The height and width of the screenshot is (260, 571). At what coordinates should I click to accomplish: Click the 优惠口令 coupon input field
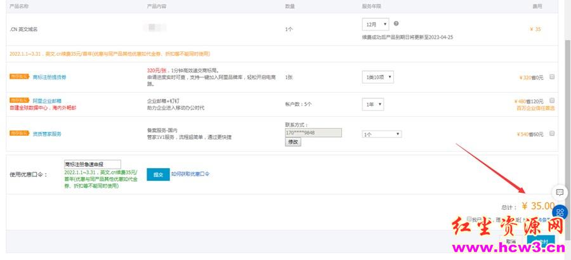tap(93, 164)
